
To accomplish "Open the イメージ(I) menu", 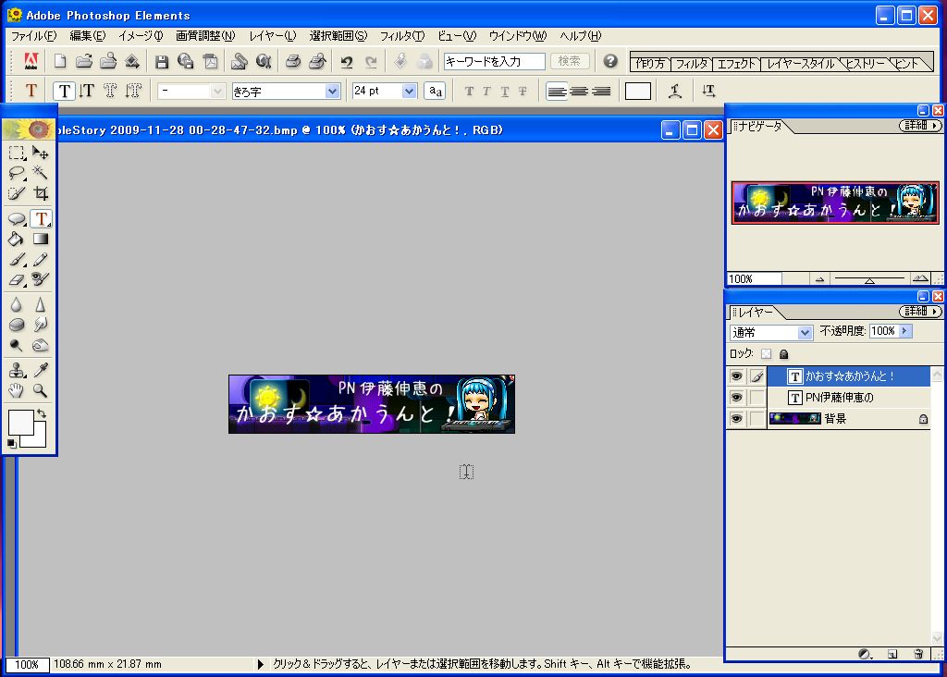I will coord(141,36).
